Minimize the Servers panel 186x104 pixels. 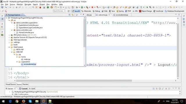(176, 88)
